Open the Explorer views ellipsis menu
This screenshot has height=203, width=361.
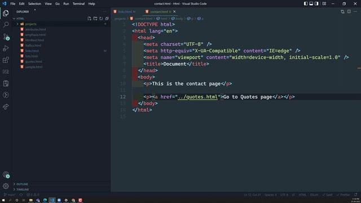point(104,11)
